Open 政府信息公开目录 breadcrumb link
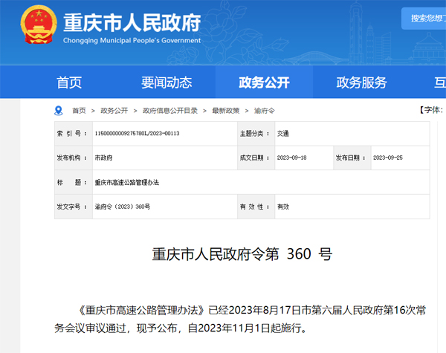 click(170, 111)
